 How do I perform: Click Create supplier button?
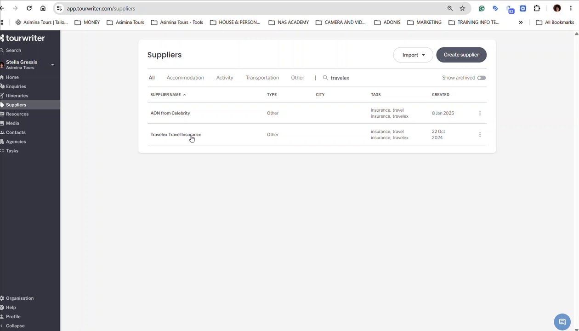tap(461, 55)
